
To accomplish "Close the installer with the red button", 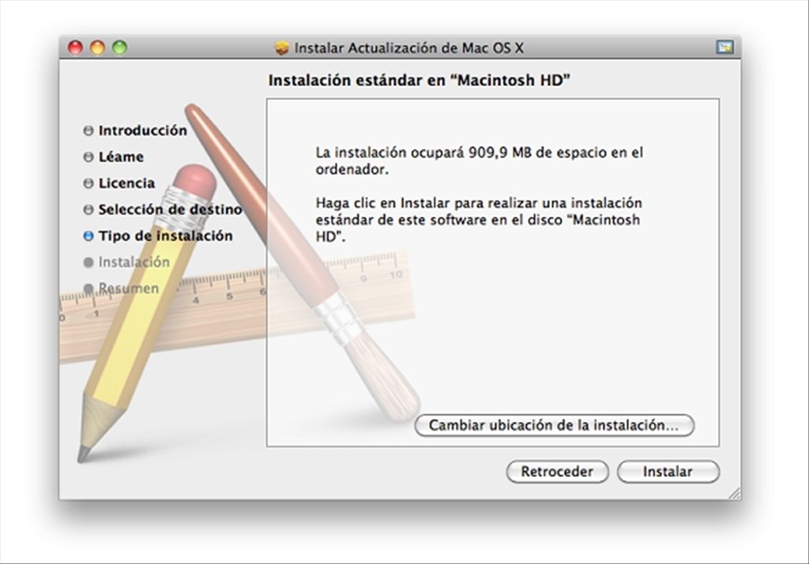I will tap(75, 47).
